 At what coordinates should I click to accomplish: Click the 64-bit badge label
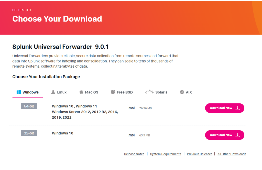coord(29,106)
